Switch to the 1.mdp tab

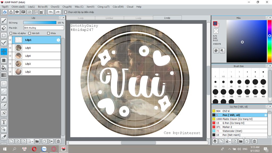coord(138,18)
